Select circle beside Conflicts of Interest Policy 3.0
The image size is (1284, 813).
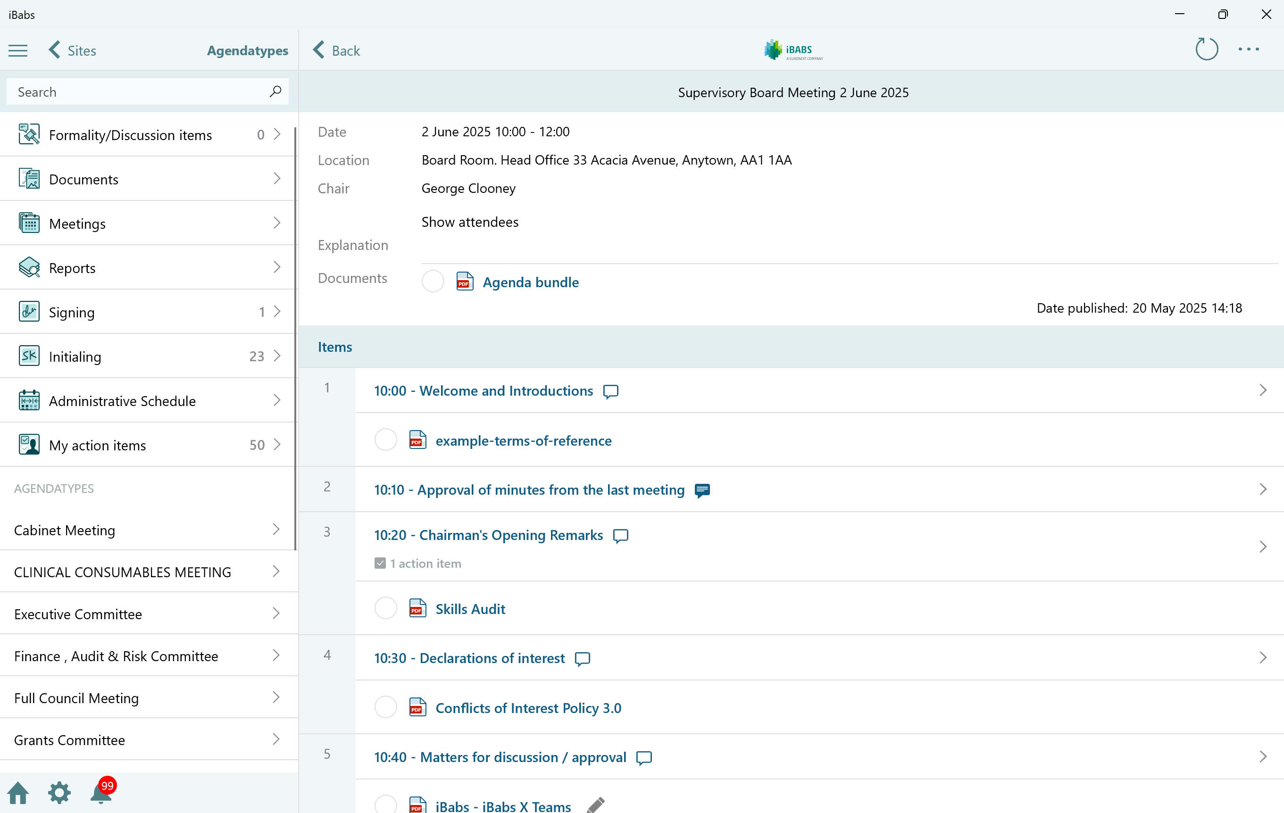click(385, 707)
